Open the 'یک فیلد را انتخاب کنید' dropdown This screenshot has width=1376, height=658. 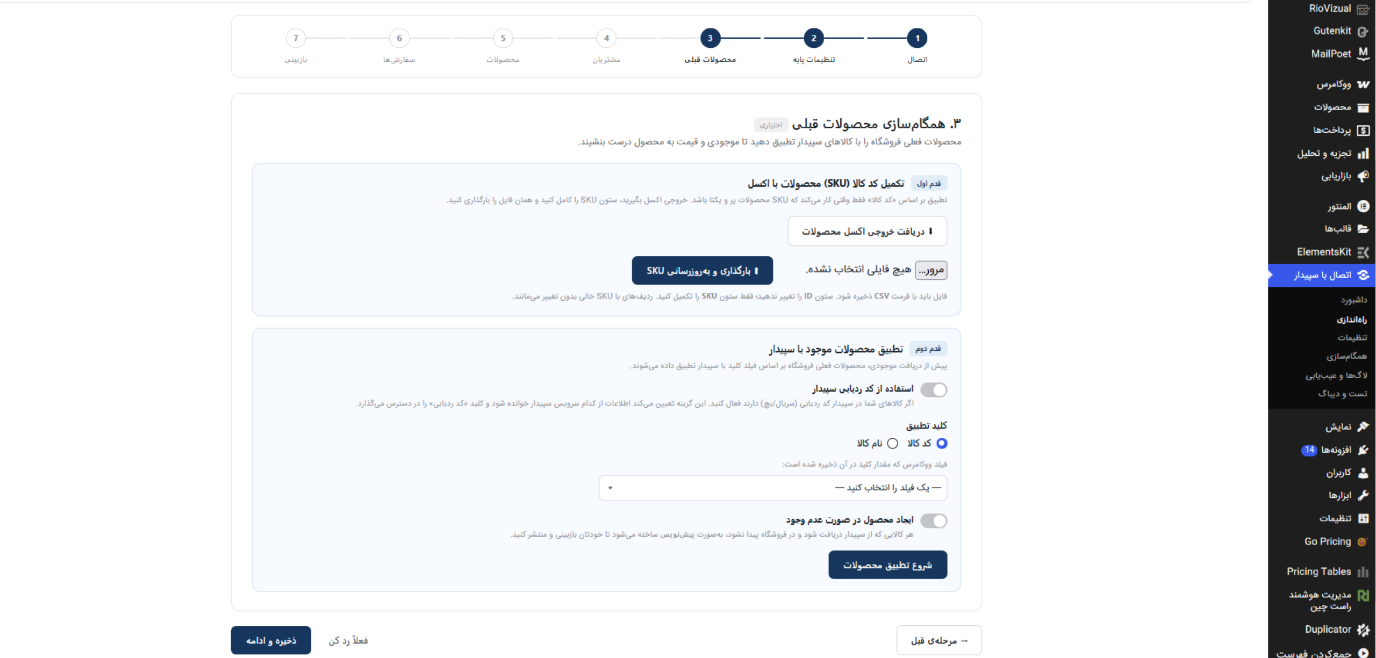773,488
